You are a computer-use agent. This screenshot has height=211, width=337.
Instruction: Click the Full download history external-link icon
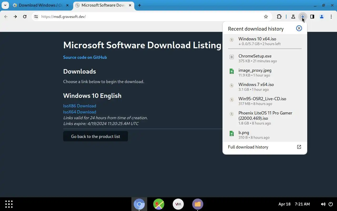[x=299, y=147]
